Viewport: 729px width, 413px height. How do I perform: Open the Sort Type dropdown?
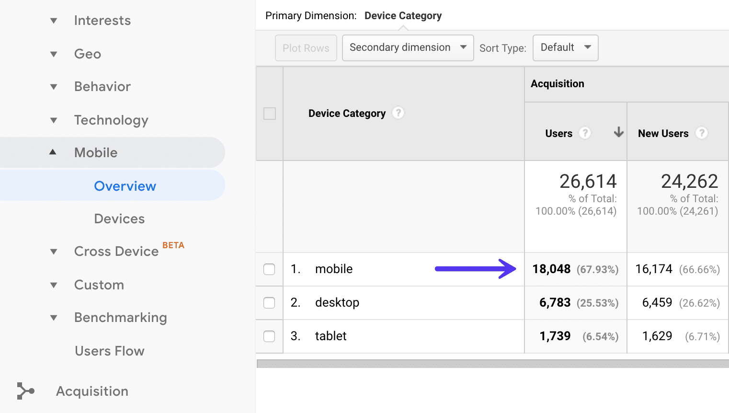pyautogui.click(x=565, y=47)
